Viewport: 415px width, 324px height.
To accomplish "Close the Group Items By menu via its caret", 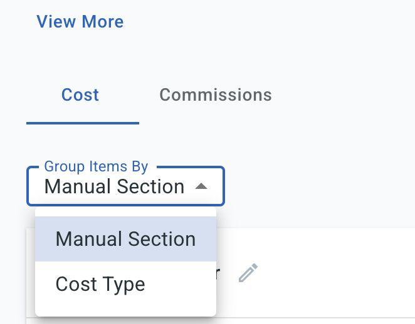I will pyautogui.click(x=201, y=186).
